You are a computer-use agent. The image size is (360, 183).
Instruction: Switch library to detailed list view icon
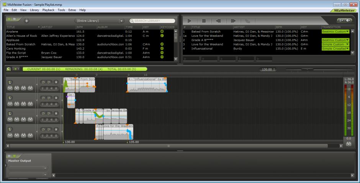[9, 19]
